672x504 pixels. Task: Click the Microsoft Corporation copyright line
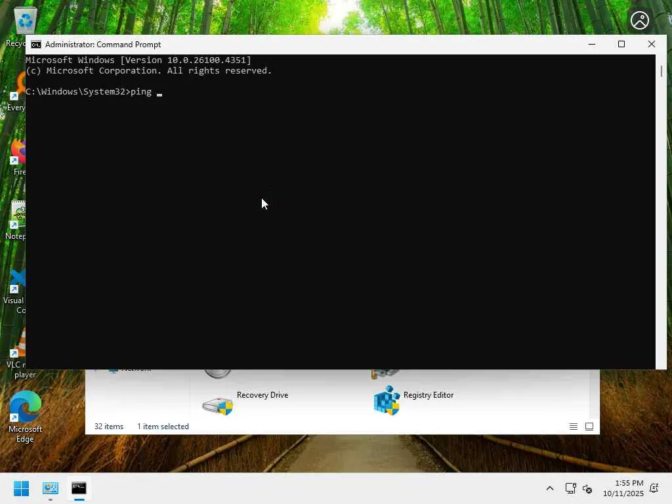[149, 71]
